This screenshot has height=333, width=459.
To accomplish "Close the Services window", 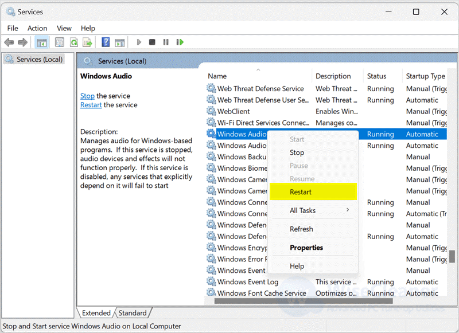I will pyautogui.click(x=444, y=11).
